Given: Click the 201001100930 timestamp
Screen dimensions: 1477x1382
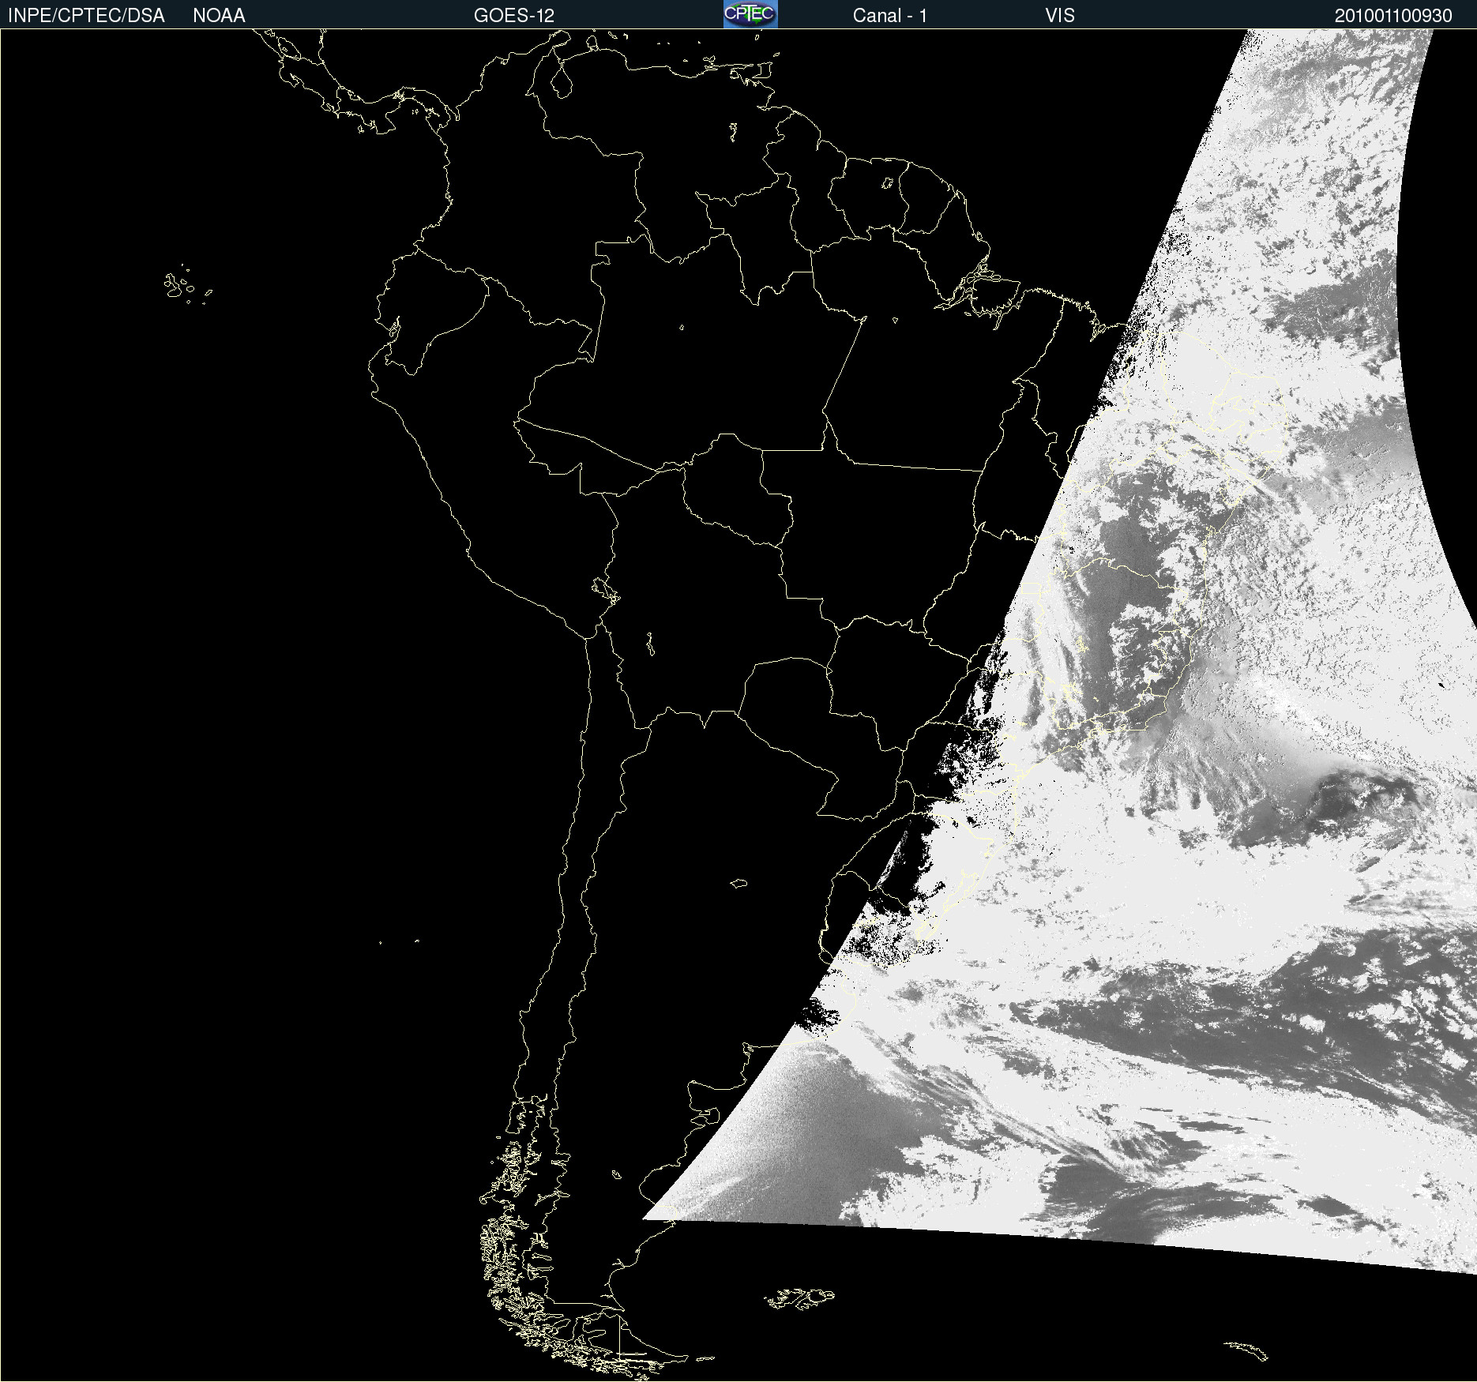Looking at the screenshot, I should click(1393, 16).
